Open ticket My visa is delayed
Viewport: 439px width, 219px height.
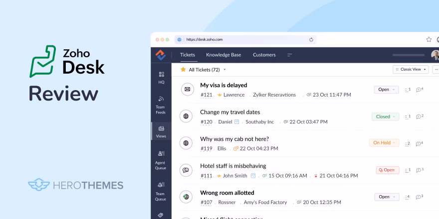click(223, 85)
